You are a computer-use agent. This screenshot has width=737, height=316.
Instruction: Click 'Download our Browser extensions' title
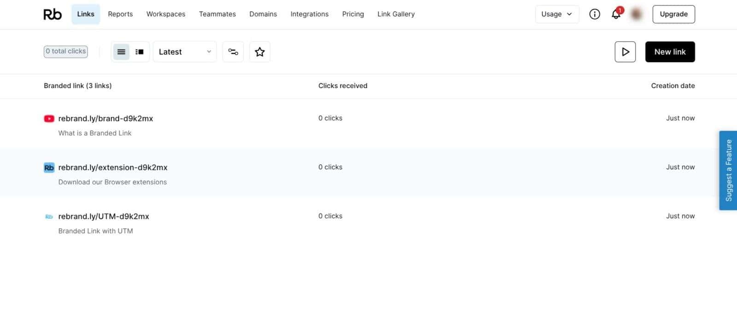(112, 182)
